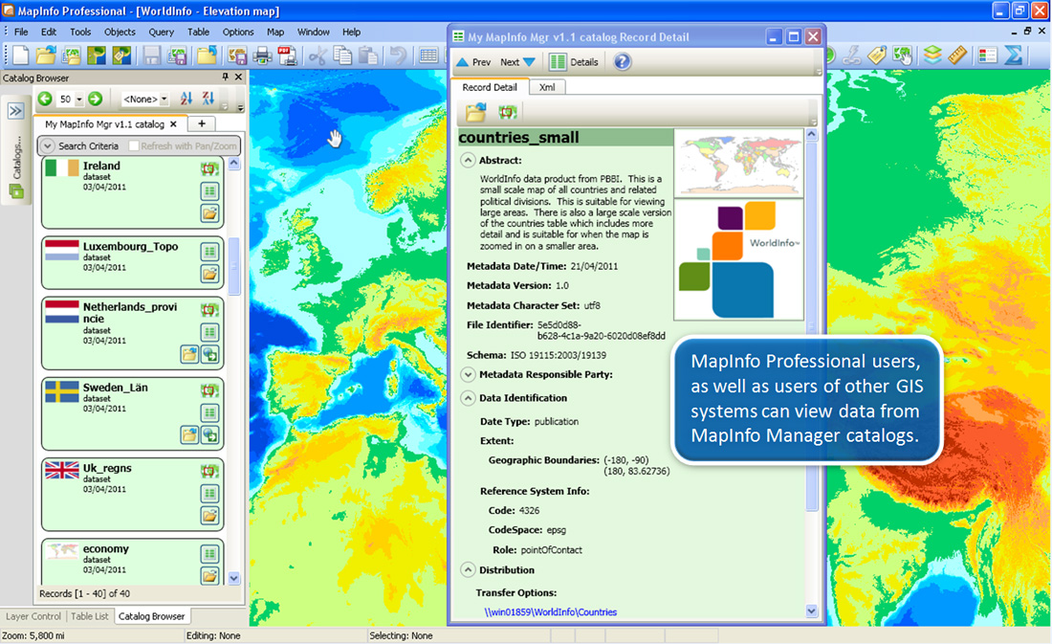Open the page size 50 dropdown
The image size is (1052, 644).
click(x=78, y=100)
